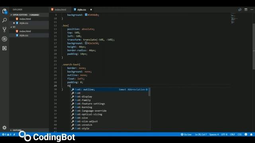The width and height of the screenshot is (255, 143).
Task: Click the 'transform: translate(-50%, -50%);' line
Action: pyautogui.click(x=91, y=40)
